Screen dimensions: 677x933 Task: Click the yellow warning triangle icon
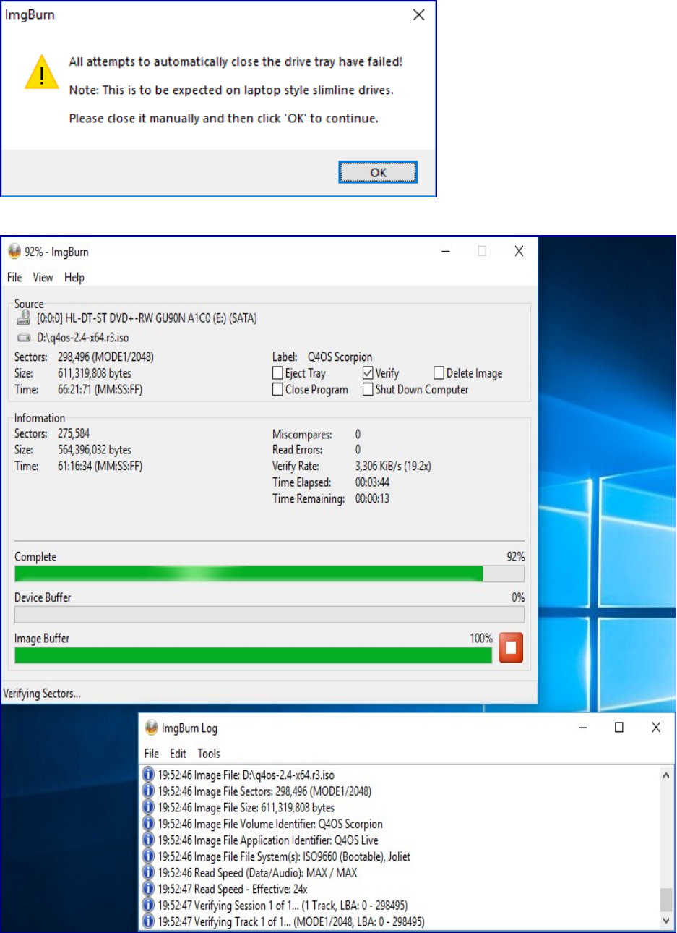point(42,72)
